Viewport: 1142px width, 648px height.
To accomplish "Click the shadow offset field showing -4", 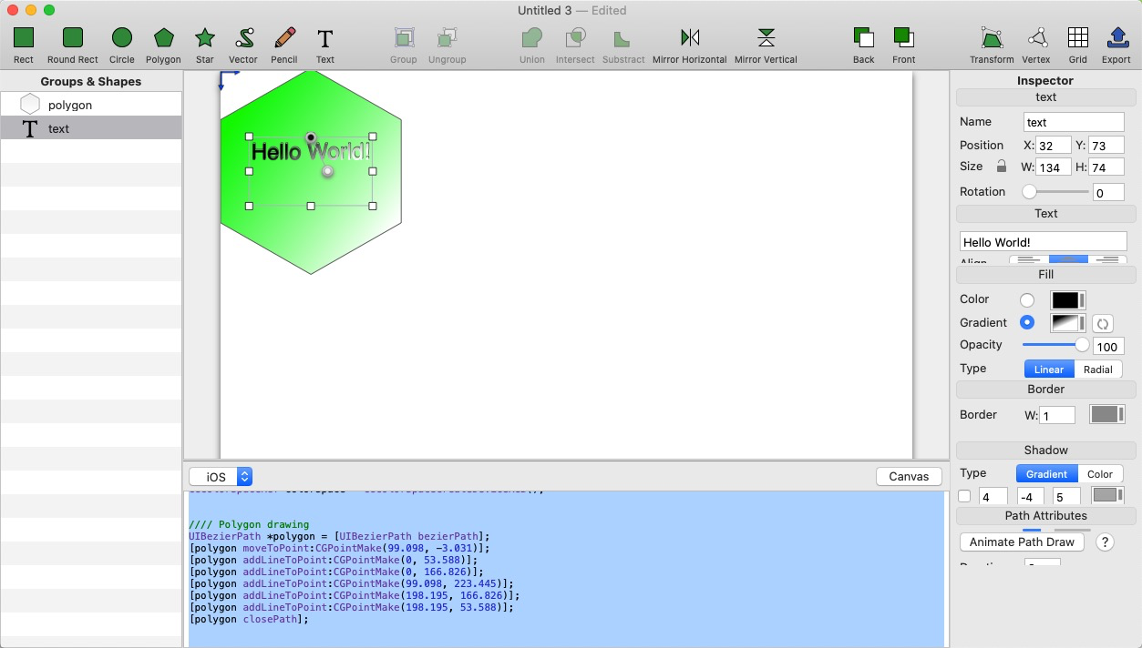I will [x=1030, y=497].
